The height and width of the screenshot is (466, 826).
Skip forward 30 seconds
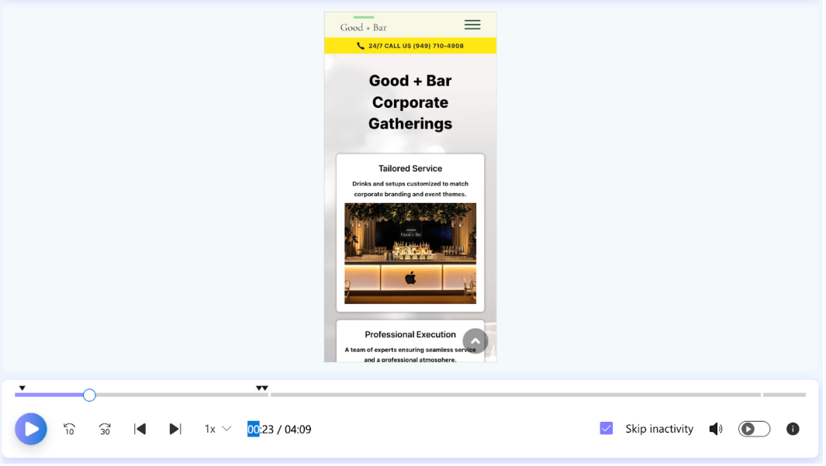(105, 429)
